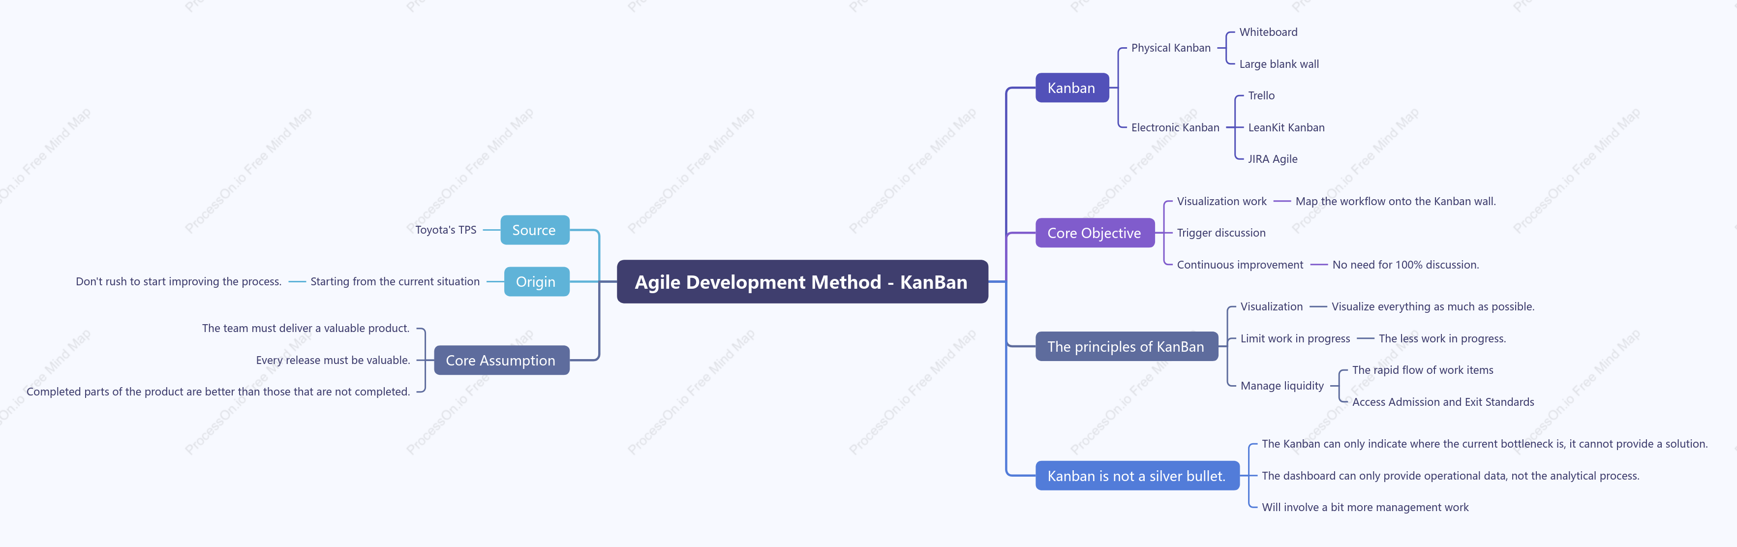Screen dimensions: 1737x547
Task: Select Visualize everything as much as possible
Action: (1432, 306)
